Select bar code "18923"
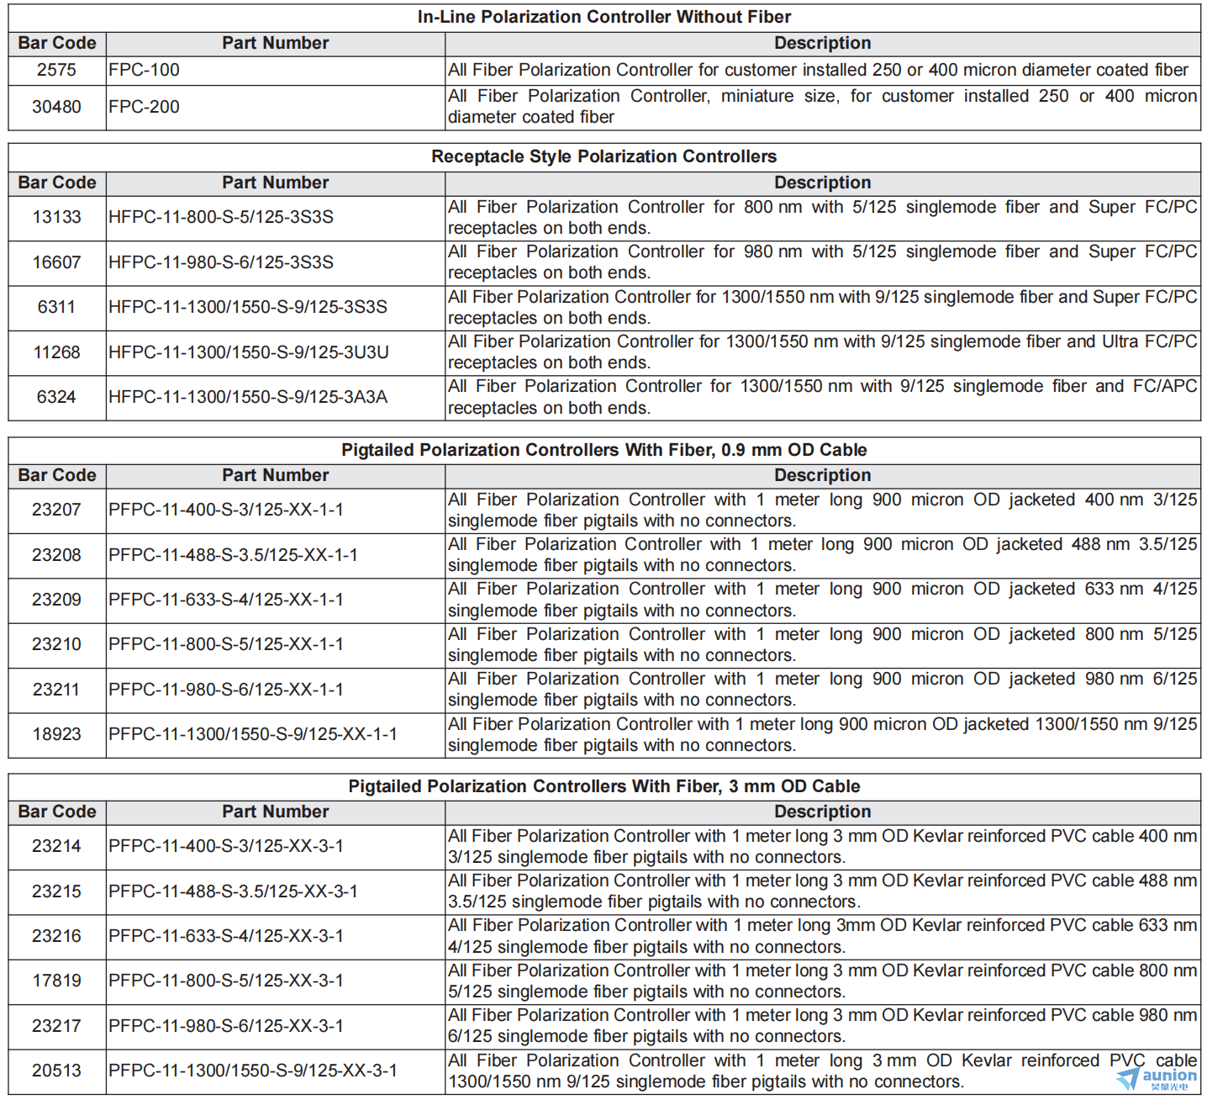This screenshot has height=1100, width=1207. tap(56, 734)
